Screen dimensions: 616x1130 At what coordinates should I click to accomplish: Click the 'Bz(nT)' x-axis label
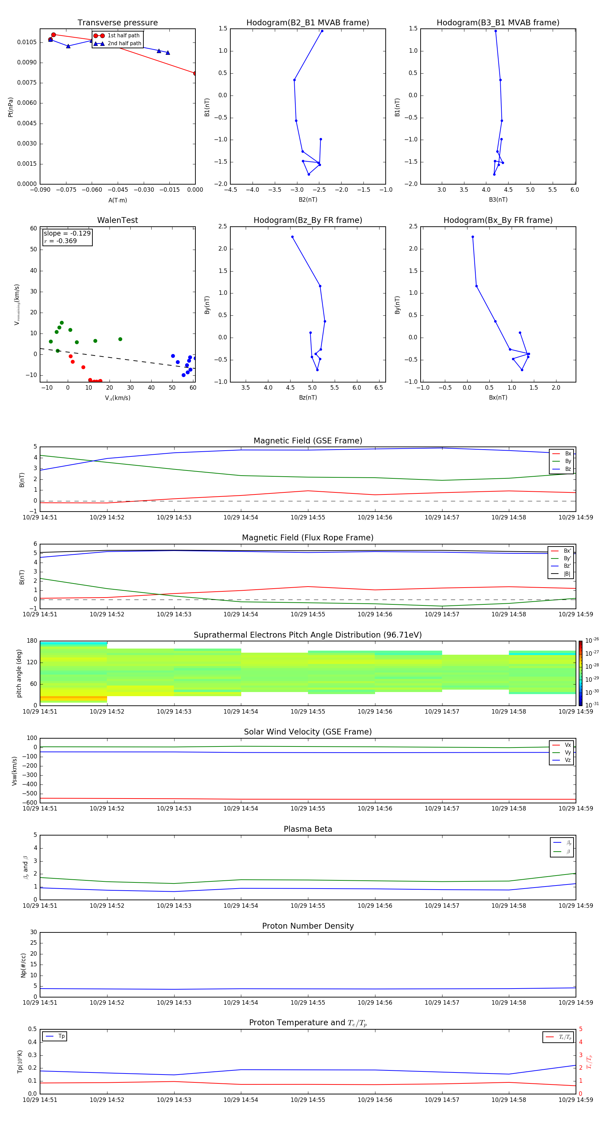[308, 398]
